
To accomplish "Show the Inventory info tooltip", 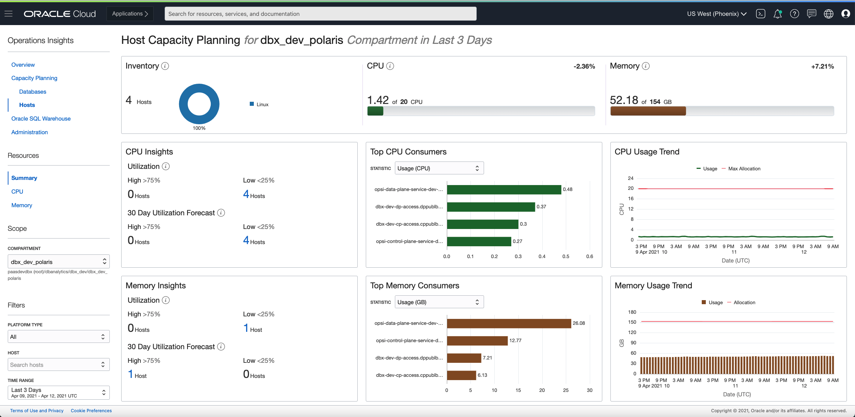I will (x=165, y=66).
